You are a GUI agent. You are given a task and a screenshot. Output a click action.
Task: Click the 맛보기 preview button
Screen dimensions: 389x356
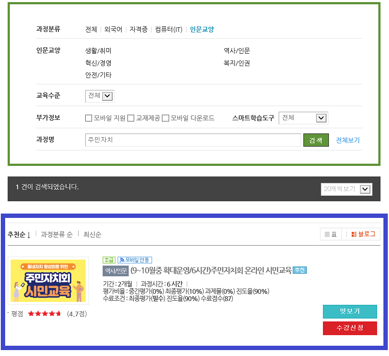coord(350,311)
